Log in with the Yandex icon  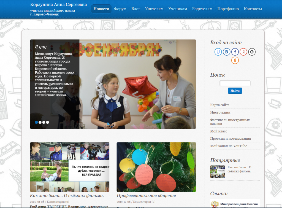point(243,52)
